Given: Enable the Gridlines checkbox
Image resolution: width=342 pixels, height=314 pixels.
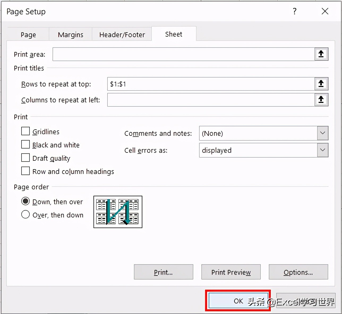Looking at the screenshot, I should click(x=25, y=131).
